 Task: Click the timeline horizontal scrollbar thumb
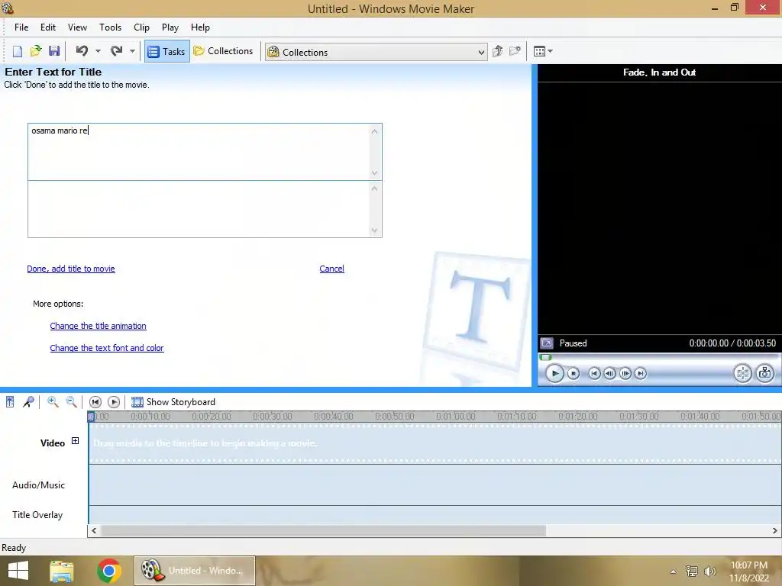click(x=323, y=531)
